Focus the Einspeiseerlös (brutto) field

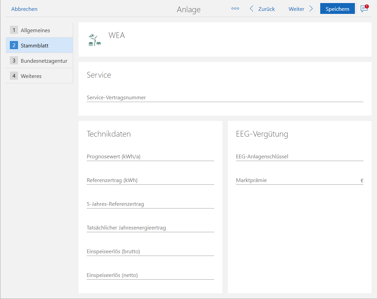150,252
